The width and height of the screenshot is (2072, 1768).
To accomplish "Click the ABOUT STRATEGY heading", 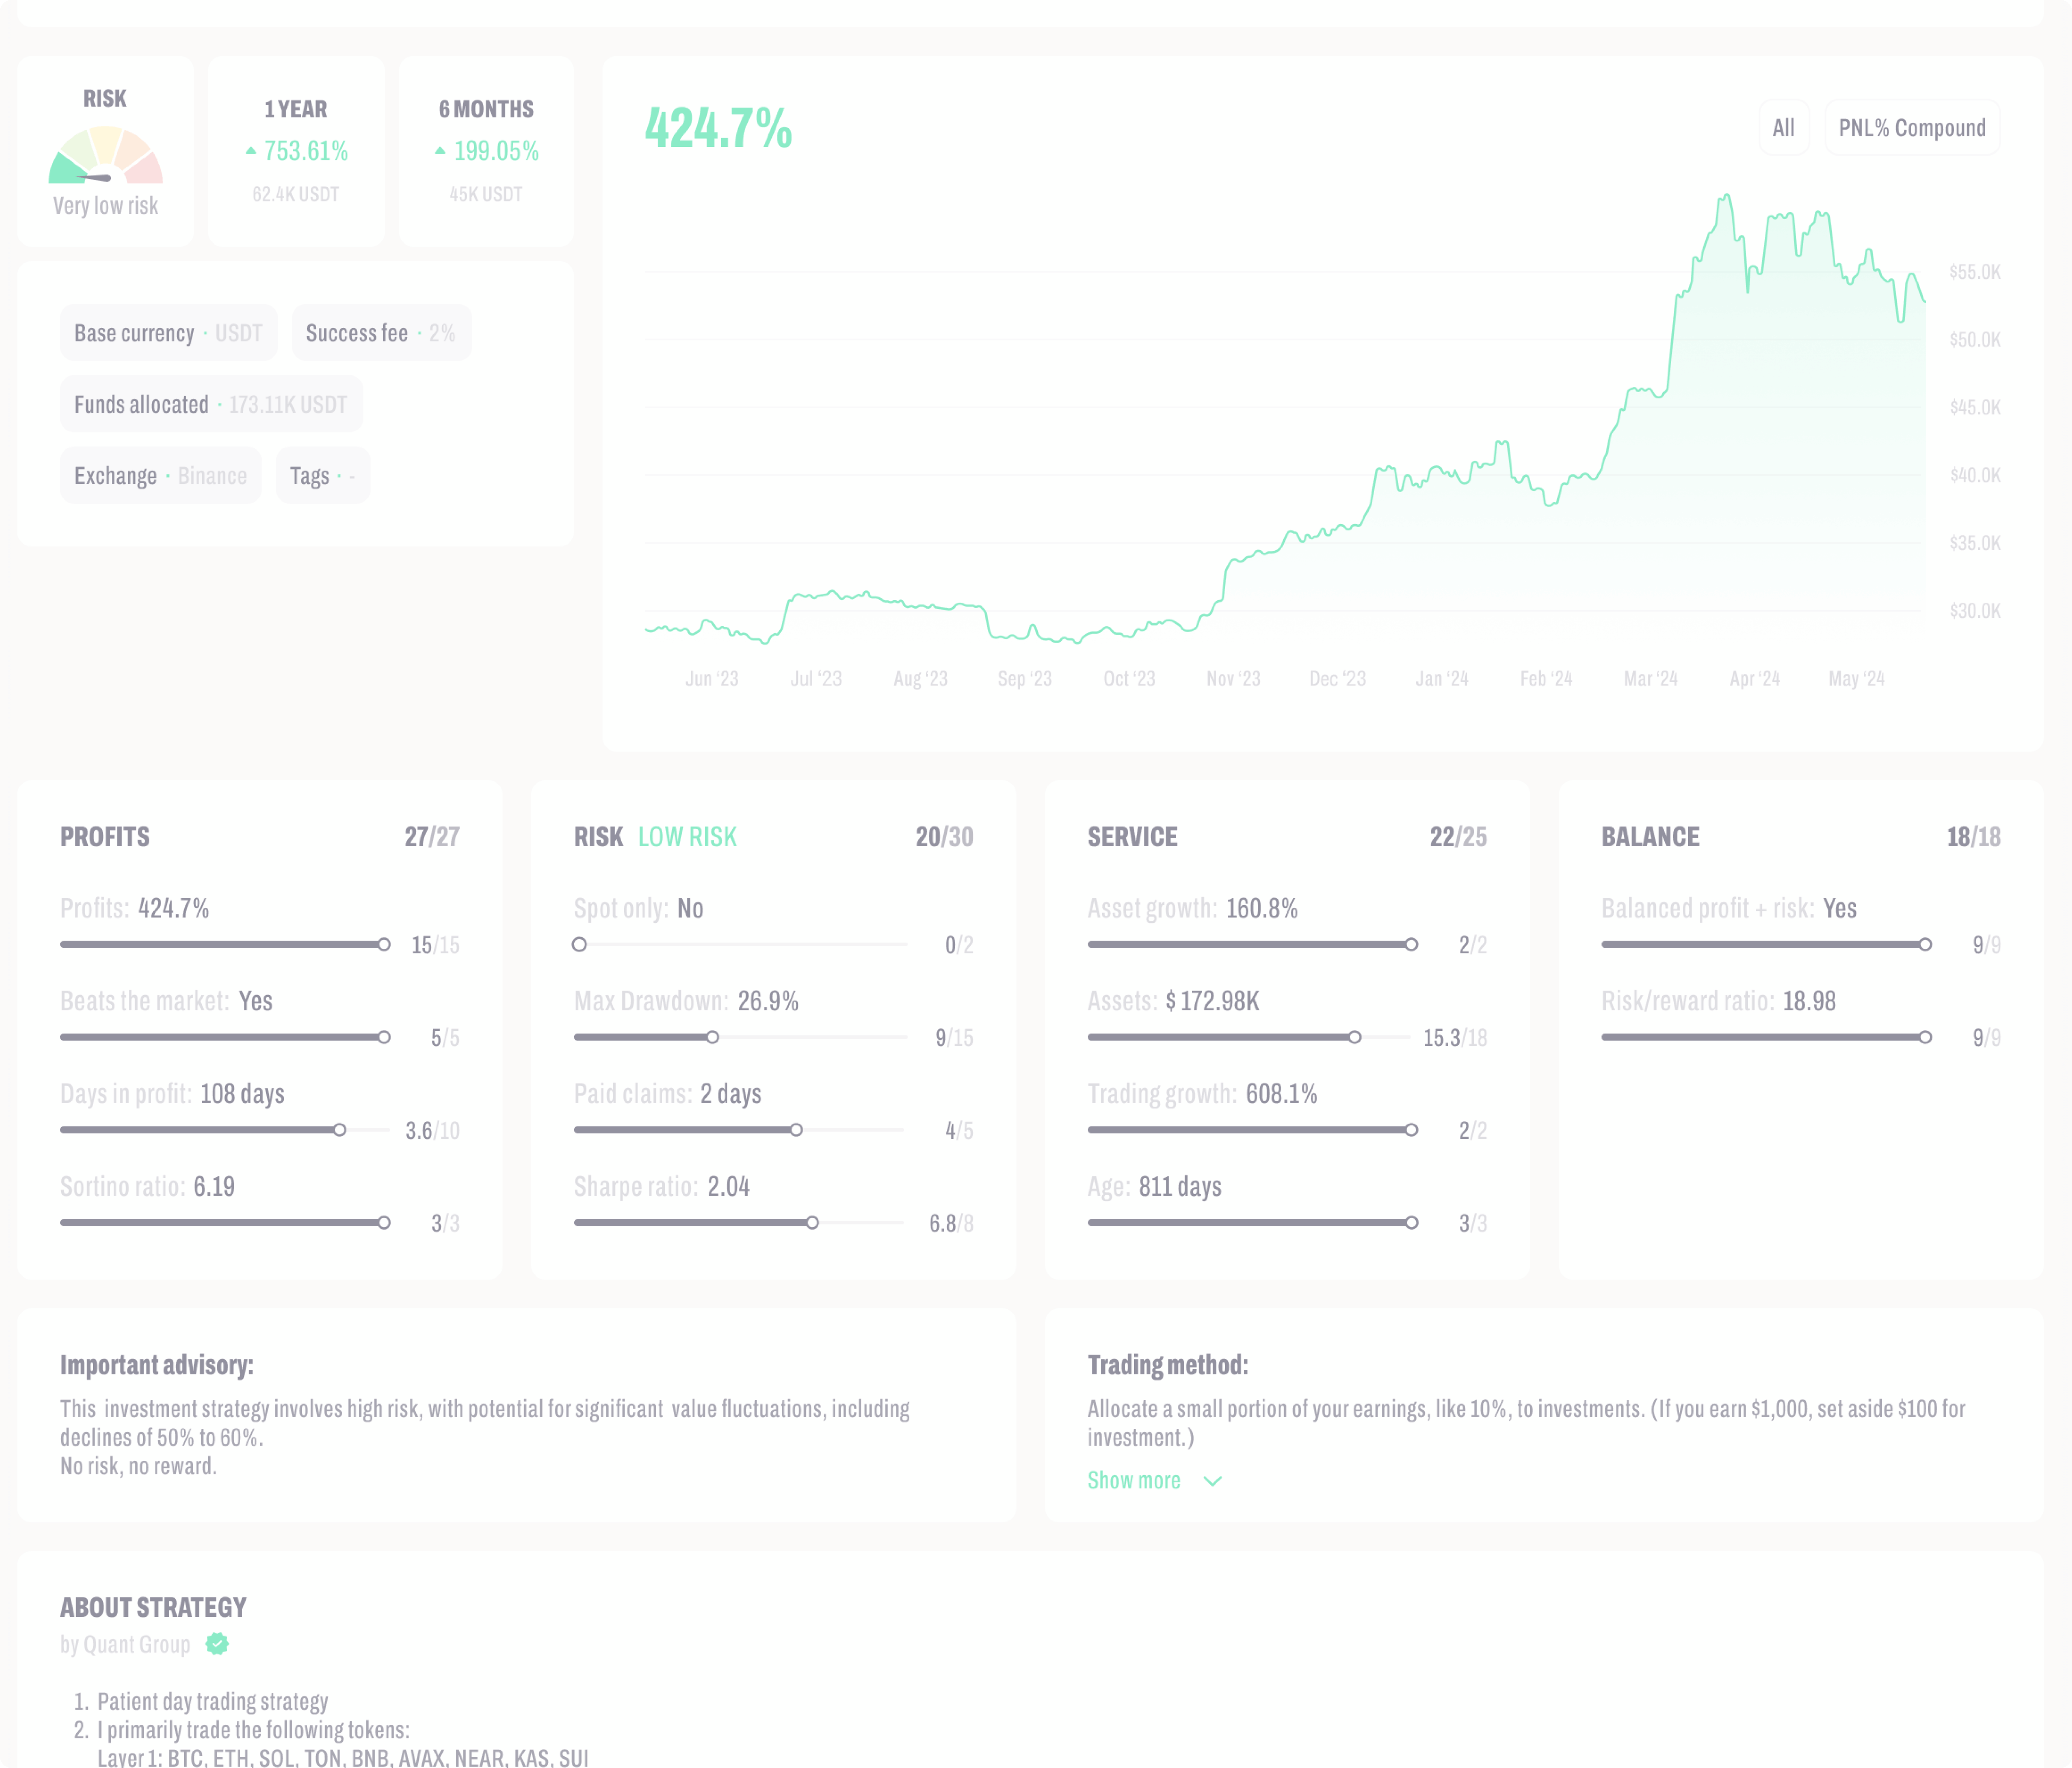I will pos(153,1607).
